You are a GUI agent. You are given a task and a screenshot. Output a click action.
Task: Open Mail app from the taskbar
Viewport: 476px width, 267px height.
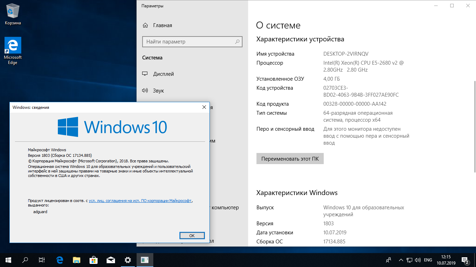(x=111, y=260)
